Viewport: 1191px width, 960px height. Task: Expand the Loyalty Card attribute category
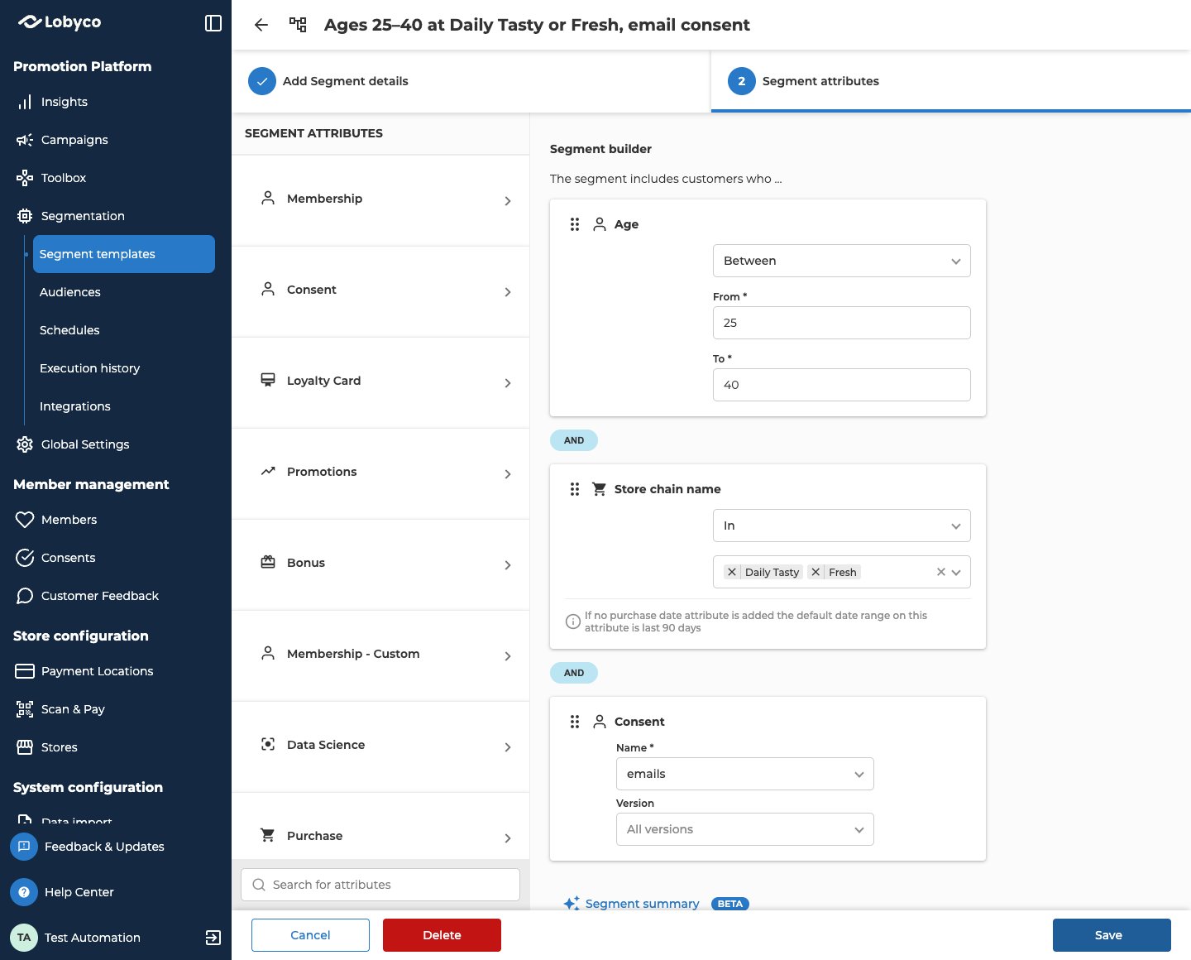point(380,382)
